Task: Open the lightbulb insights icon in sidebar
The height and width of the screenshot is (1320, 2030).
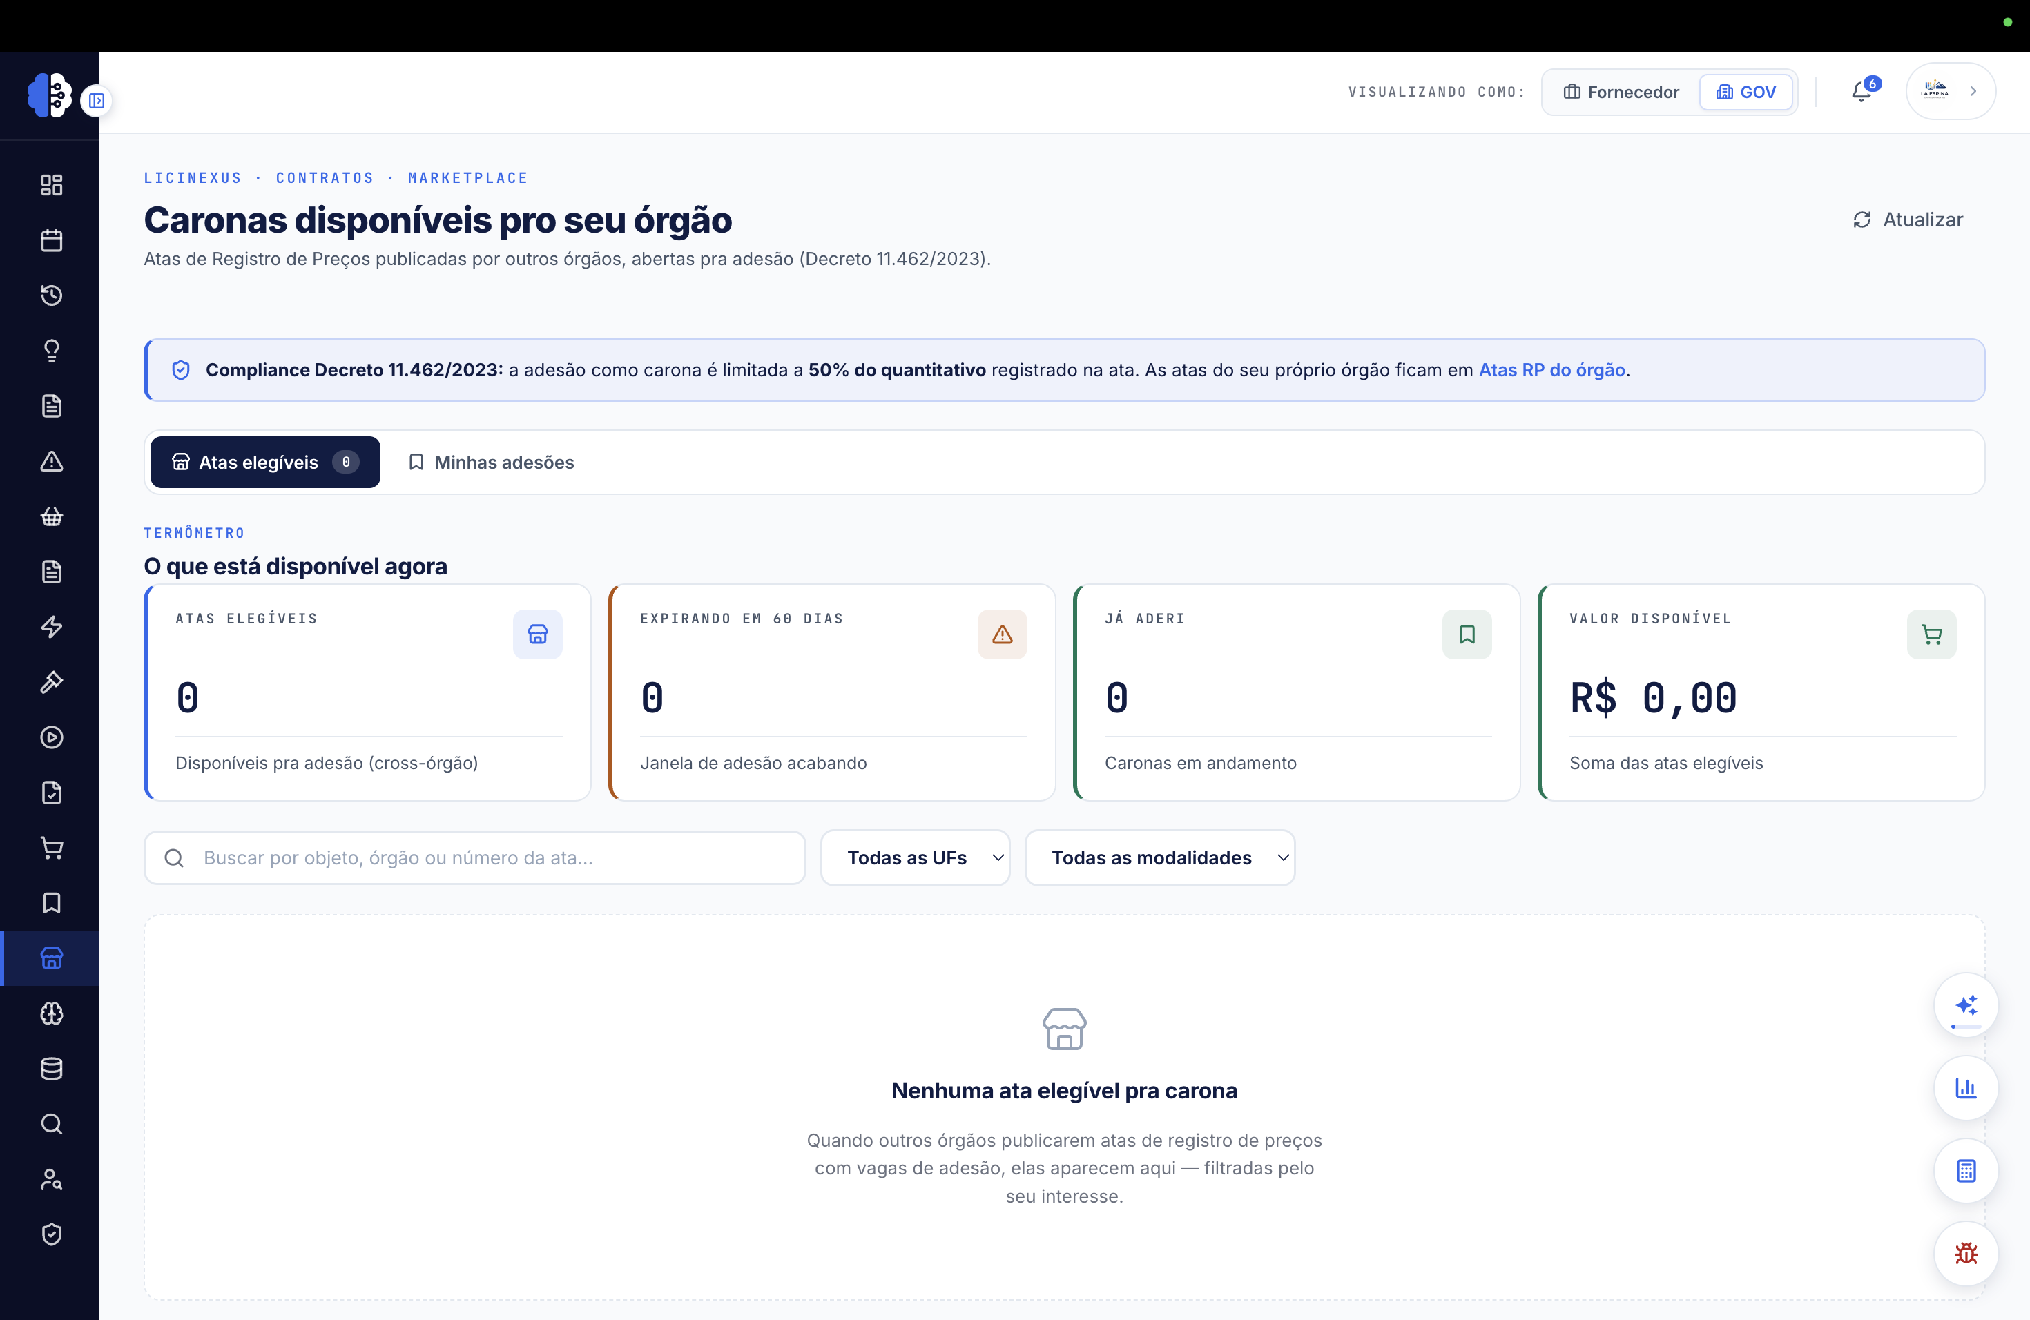Action: [51, 351]
